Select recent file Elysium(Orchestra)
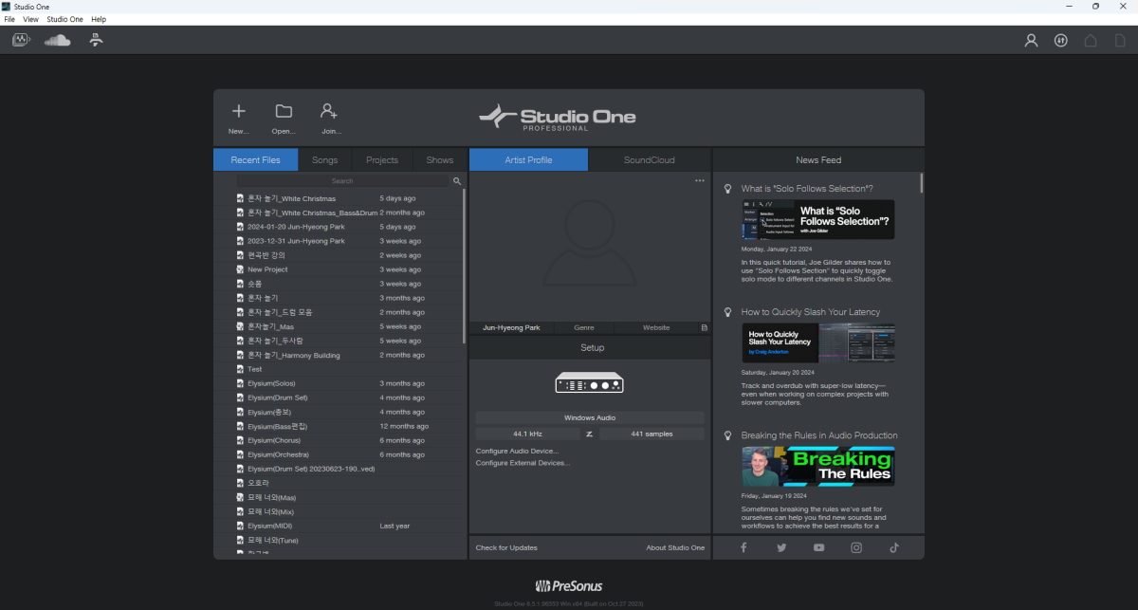Viewport: 1138px width, 610px height. (347, 454)
